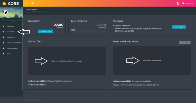
Task: Open the home icon in top bar
Action: [x=32, y=3]
